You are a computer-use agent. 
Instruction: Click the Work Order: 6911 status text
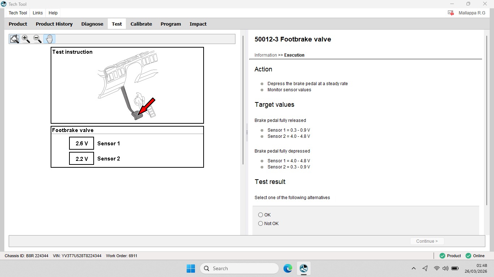(122, 256)
